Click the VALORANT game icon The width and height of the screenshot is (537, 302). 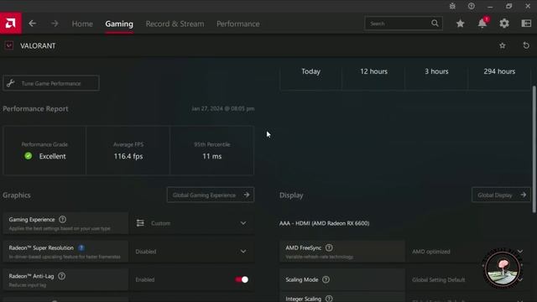(x=9, y=45)
